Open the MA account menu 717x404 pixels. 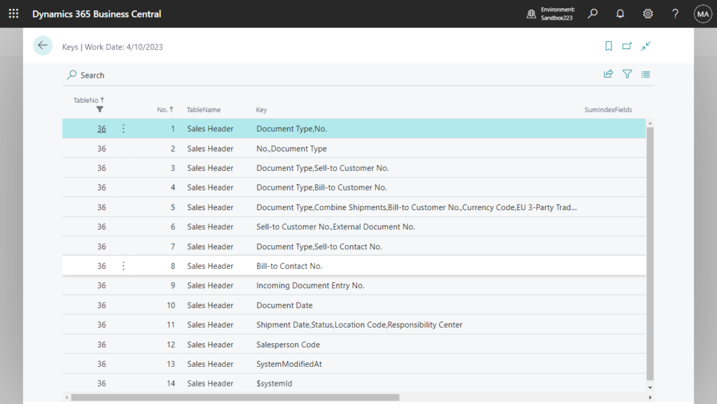702,13
